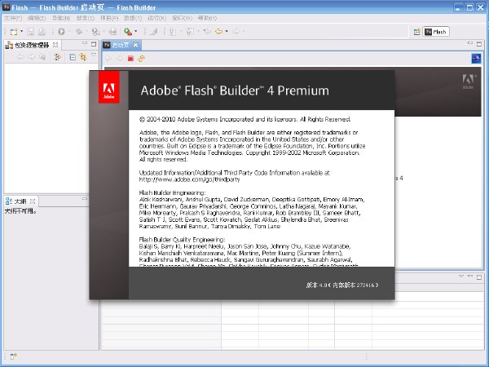Image resolution: width=489 pixels, height=367 pixels.
Task: Maximize the editor area
Action: click(x=479, y=44)
